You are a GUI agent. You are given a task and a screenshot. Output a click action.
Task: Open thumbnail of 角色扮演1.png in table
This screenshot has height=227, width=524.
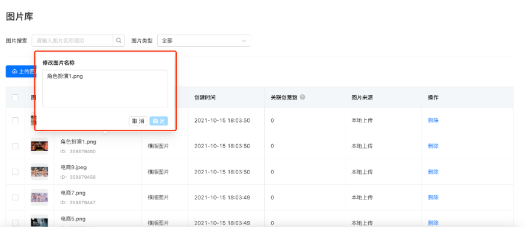pos(40,146)
